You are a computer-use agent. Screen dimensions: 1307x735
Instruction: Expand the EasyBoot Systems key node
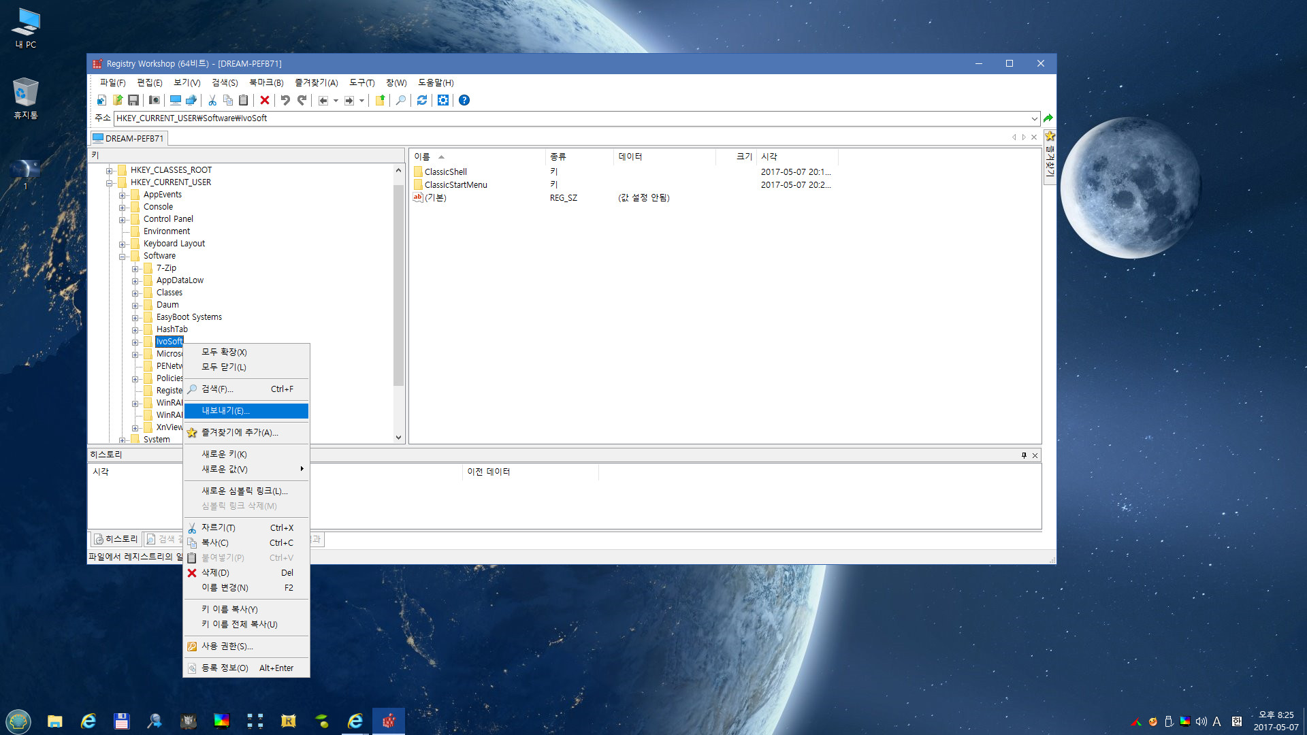[x=135, y=318]
